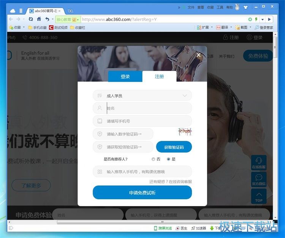The width and height of the screenshot is (285, 238).
Task: Expand the 翻译 dropdown arrow
Action: coord(231,27)
